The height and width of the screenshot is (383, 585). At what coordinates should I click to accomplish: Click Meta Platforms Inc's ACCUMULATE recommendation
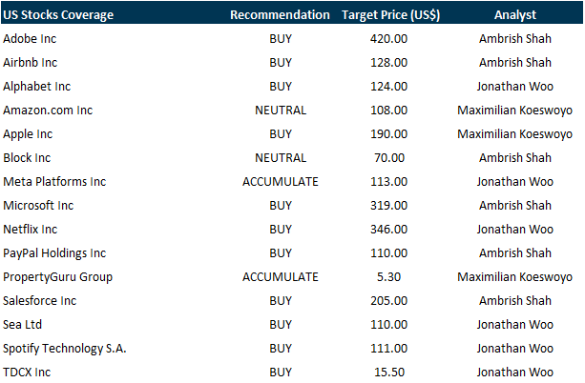(x=281, y=182)
